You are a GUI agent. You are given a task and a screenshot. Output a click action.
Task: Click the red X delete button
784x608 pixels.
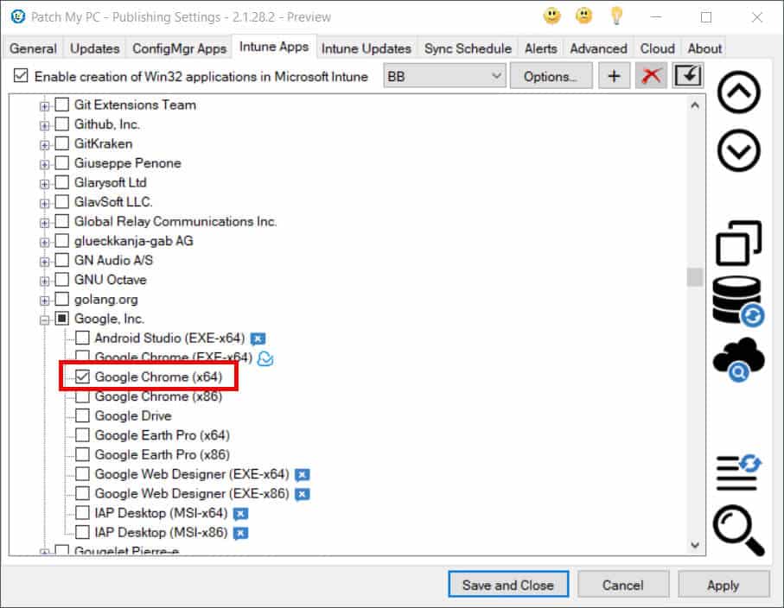pyautogui.click(x=651, y=76)
